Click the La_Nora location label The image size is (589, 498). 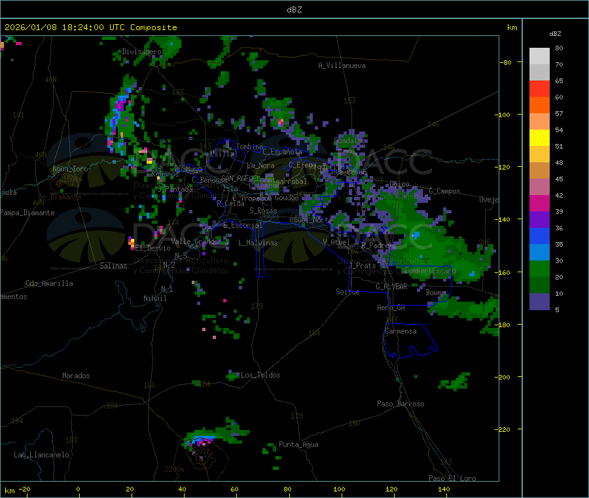coord(260,166)
